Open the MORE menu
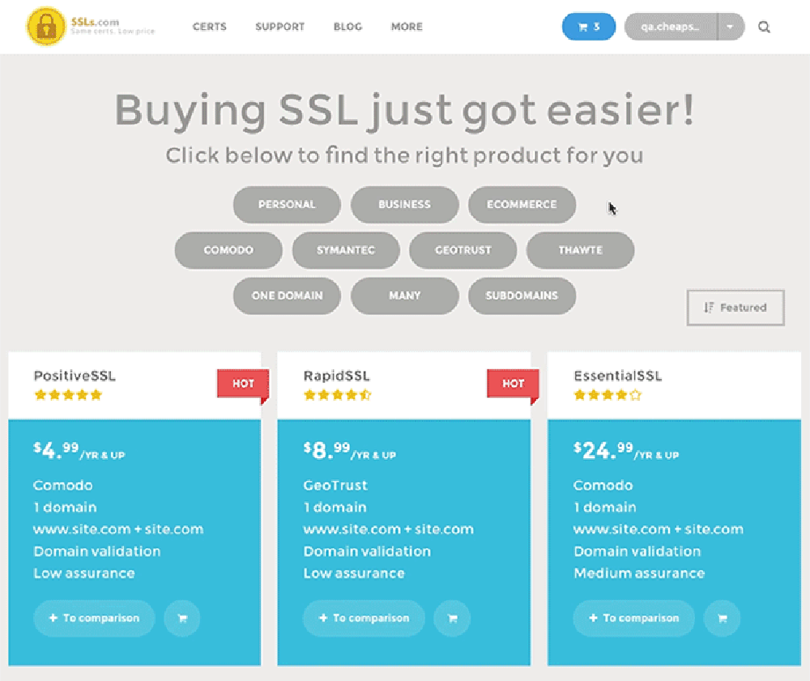The height and width of the screenshot is (681, 810). pyautogui.click(x=407, y=27)
